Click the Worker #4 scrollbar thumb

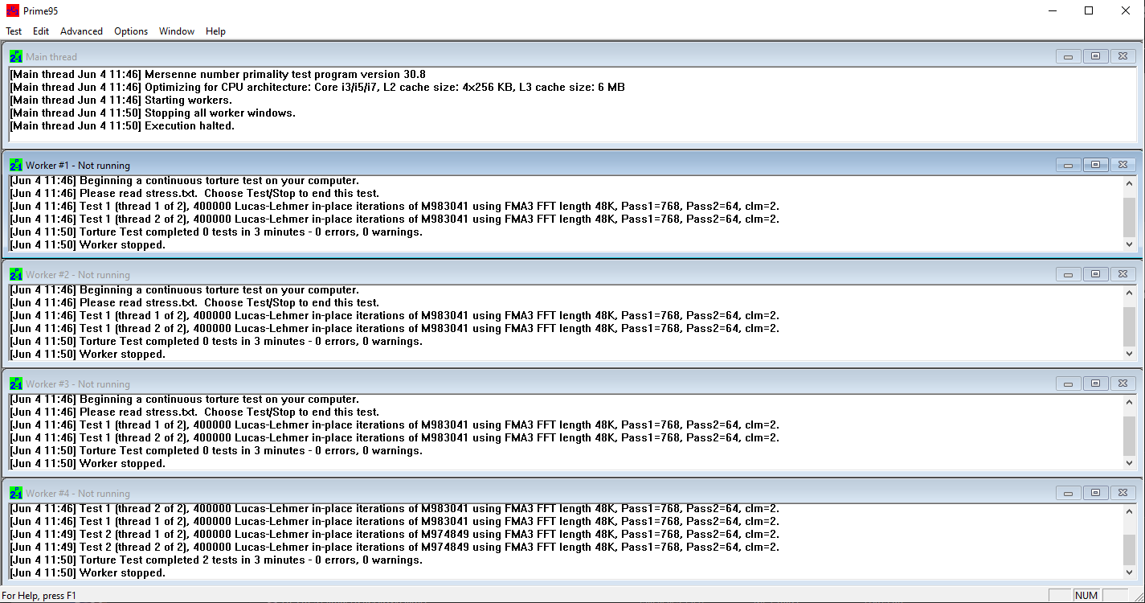click(x=1129, y=550)
